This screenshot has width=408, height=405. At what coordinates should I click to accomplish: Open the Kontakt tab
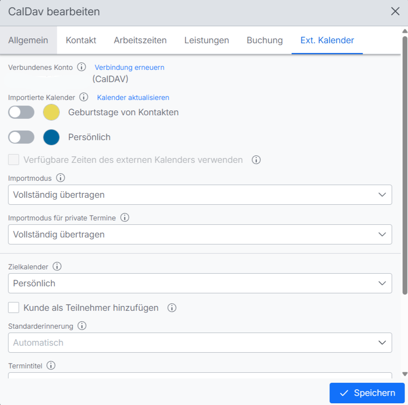81,40
